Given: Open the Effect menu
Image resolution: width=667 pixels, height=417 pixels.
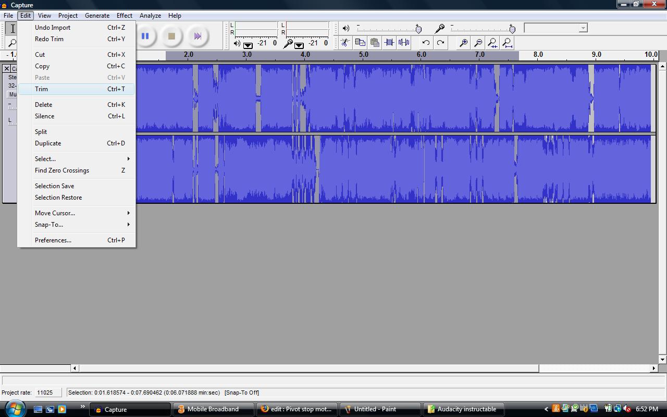Looking at the screenshot, I should [125, 16].
